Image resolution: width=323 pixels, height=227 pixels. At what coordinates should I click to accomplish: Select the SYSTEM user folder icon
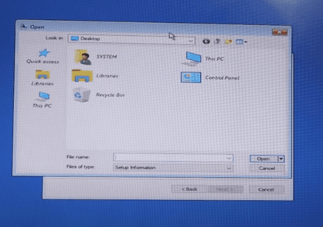(x=83, y=57)
